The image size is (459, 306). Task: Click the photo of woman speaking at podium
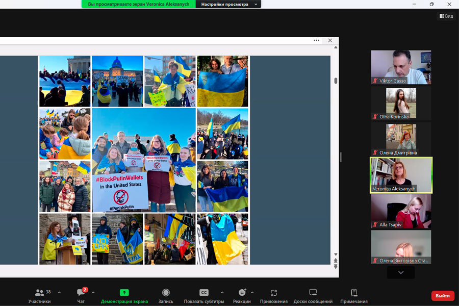pyautogui.click(x=65, y=239)
